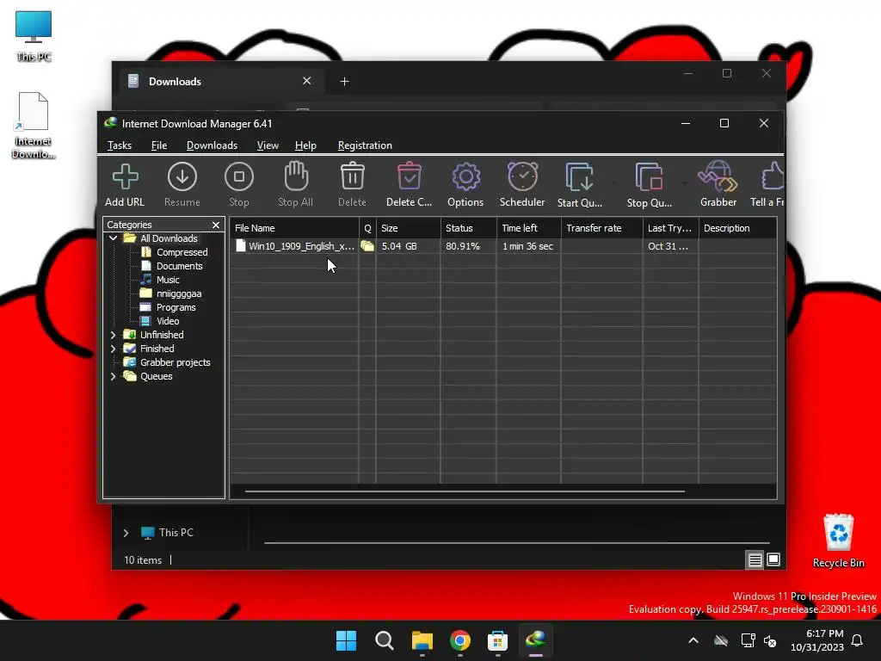Open the Windows Start menu
881x661 pixels.
pos(346,640)
